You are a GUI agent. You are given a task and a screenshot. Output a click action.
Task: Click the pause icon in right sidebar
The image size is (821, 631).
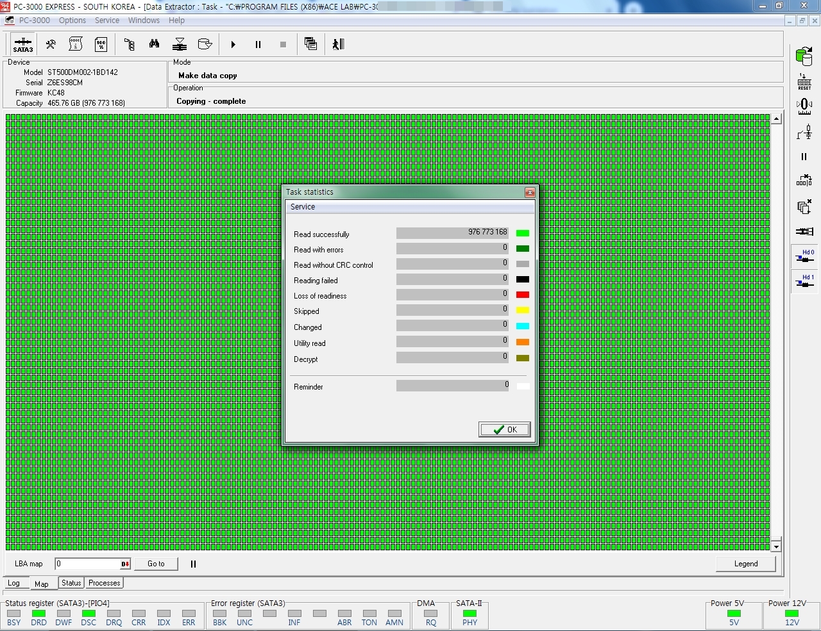coord(804,156)
